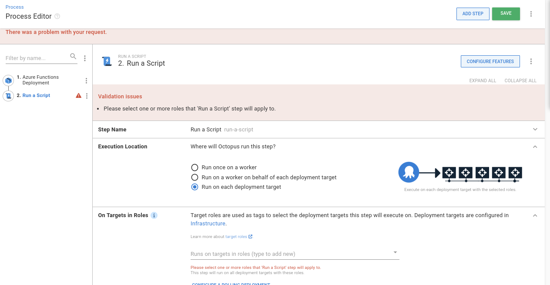Image resolution: width=550 pixels, height=285 pixels.
Task: Expand the Step Name section
Action: 535,129
